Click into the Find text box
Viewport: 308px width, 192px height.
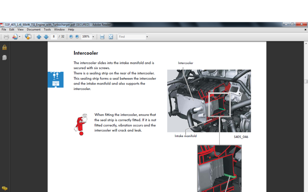tap(132, 37)
